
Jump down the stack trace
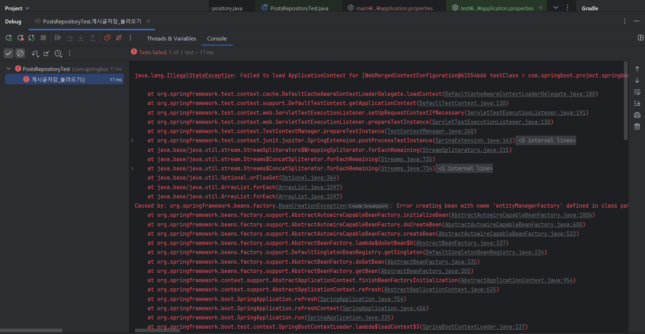coord(637,80)
